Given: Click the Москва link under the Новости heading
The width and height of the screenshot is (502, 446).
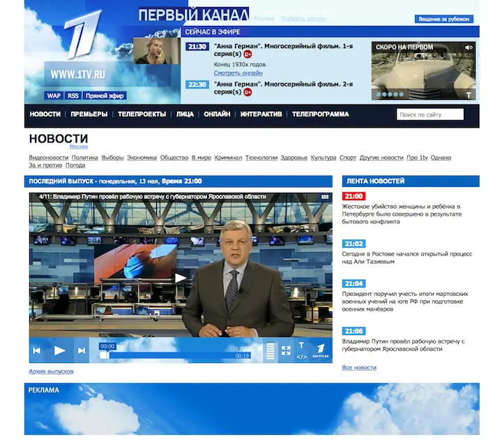Looking at the screenshot, I should click(79, 147).
